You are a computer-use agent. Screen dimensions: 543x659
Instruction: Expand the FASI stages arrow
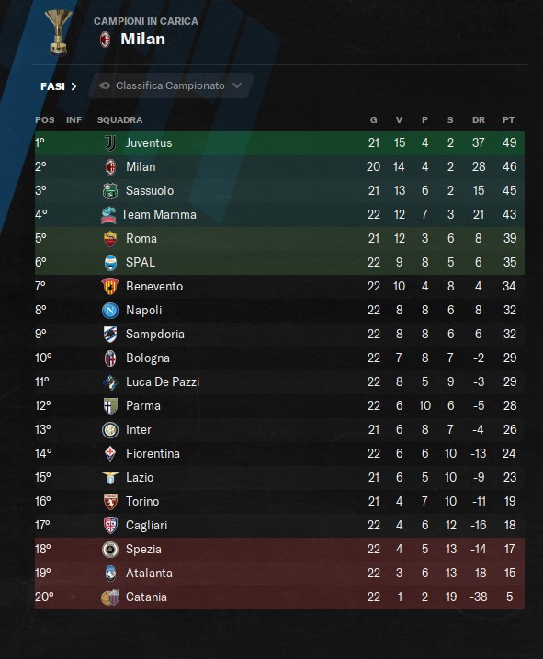[74, 86]
